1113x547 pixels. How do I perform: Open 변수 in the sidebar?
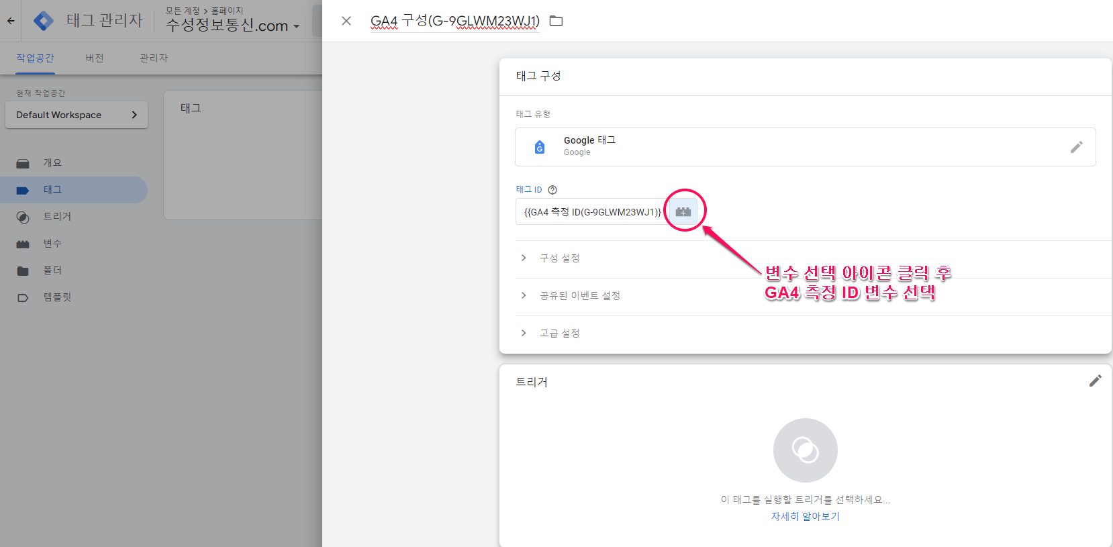(52, 244)
